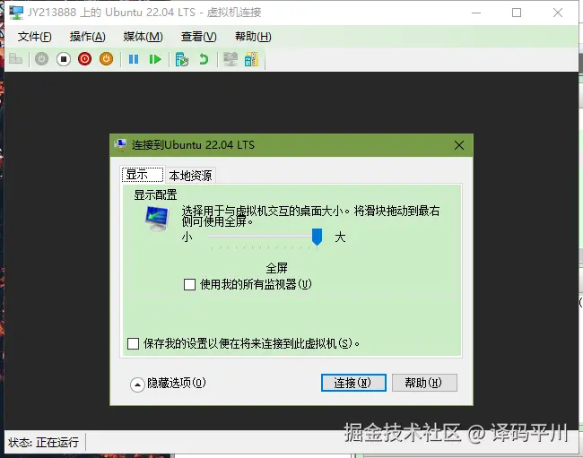Save VM state with the orange icon
Screen dimensions: 583x458
(x=107, y=59)
